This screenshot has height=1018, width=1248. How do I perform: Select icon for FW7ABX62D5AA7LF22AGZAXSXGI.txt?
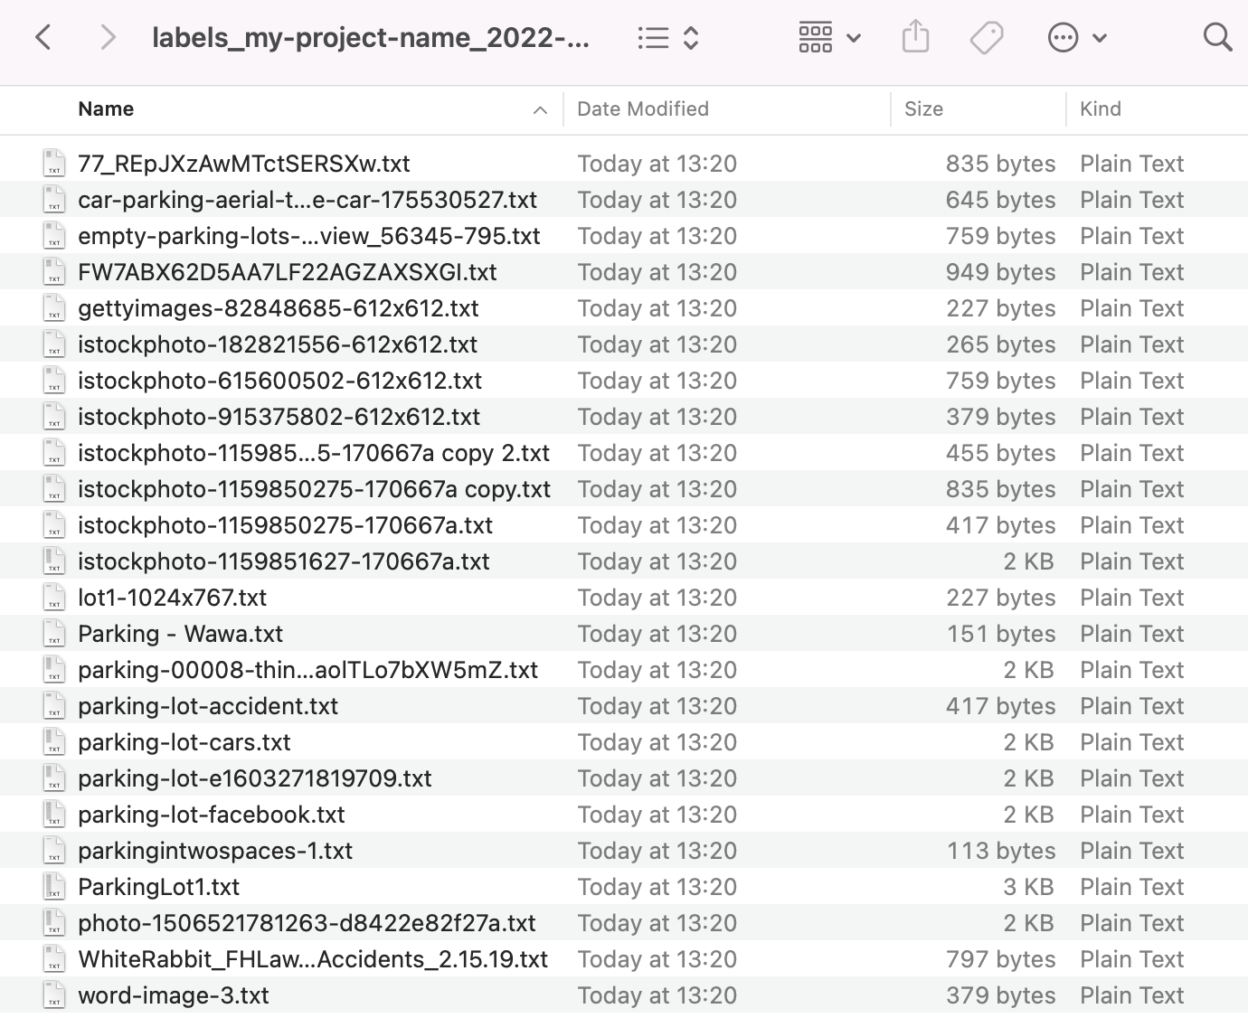pyautogui.click(x=54, y=272)
